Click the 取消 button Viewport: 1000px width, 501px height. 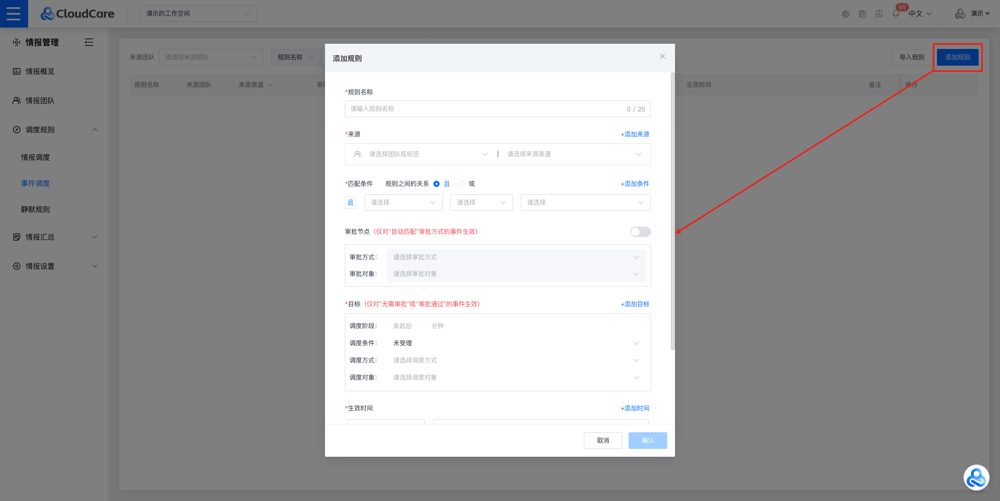coord(603,441)
